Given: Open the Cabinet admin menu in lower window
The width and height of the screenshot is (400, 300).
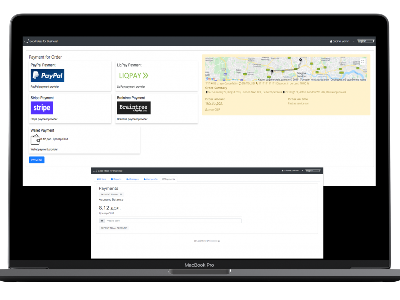Looking at the screenshot, I should click(x=292, y=171).
